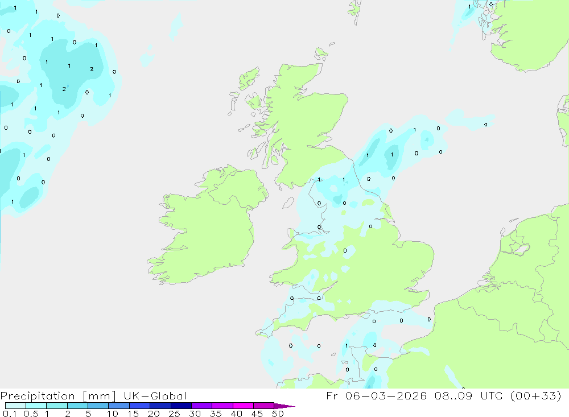The image size is (569, 417).
Task: Click the legend value label '30'
Action: pyautogui.click(x=195, y=414)
